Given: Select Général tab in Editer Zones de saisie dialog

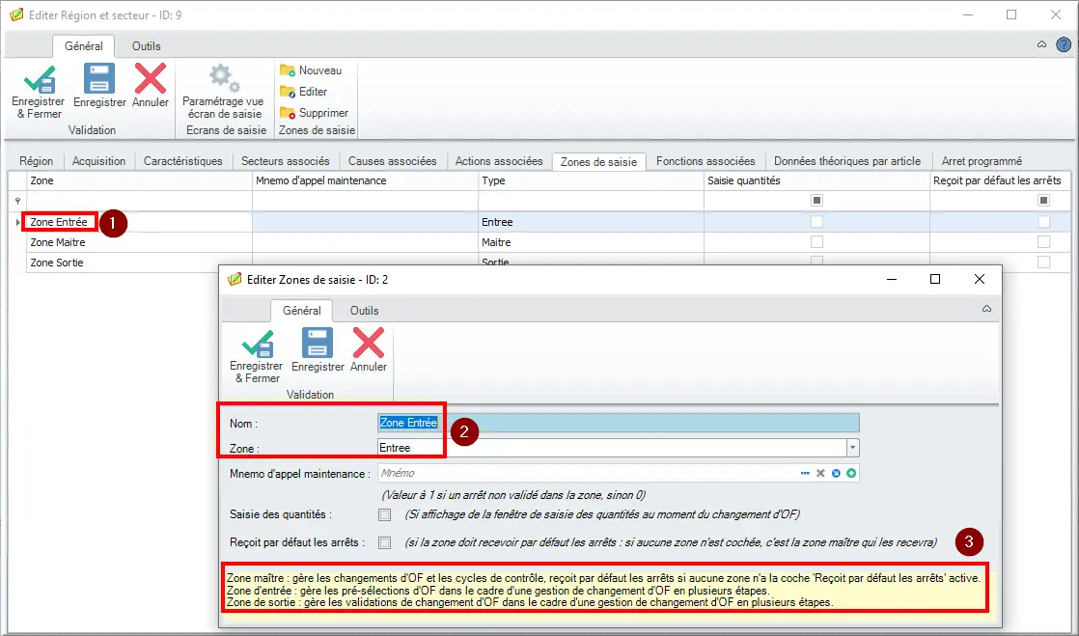Looking at the screenshot, I should (301, 311).
